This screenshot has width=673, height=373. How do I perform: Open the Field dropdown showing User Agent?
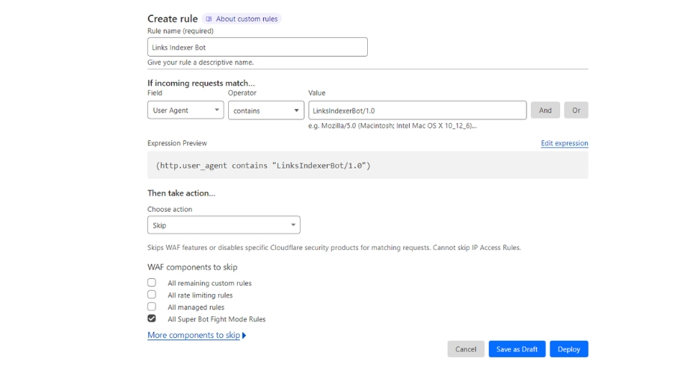click(x=185, y=110)
